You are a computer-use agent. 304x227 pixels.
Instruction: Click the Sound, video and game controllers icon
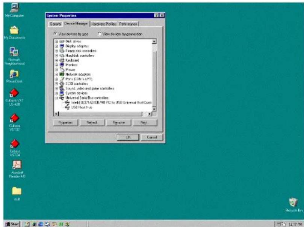pyautogui.click(x=62, y=88)
